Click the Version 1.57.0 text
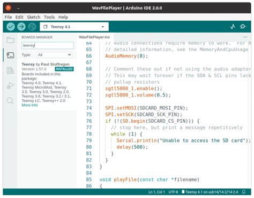This screenshot has width=254, height=198. [x=34, y=69]
